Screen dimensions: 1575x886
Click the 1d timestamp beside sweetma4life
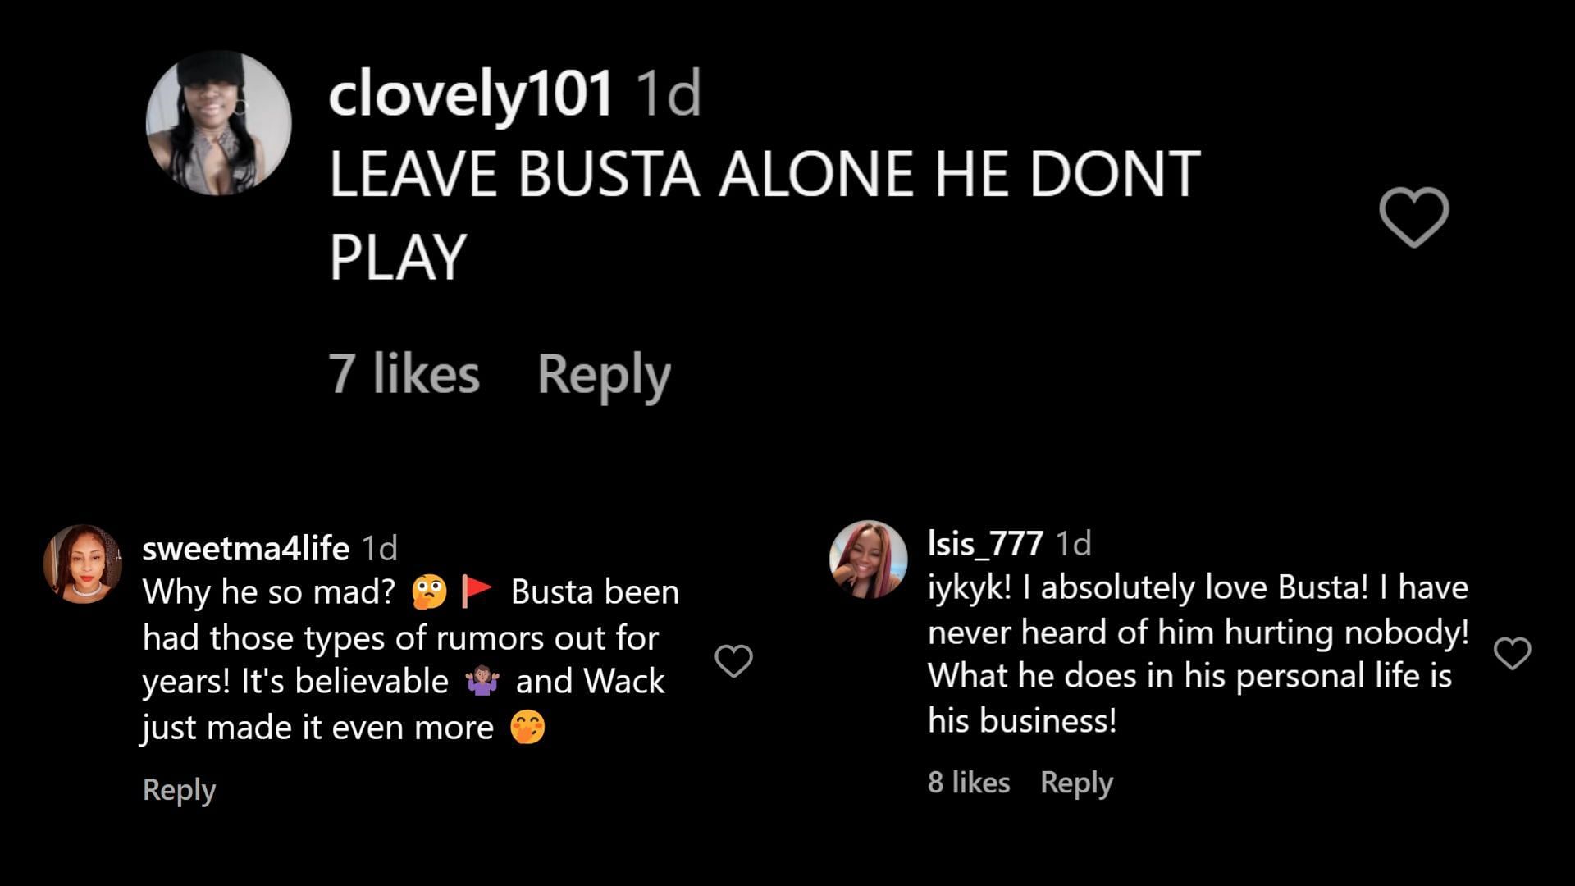coord(380,548)
